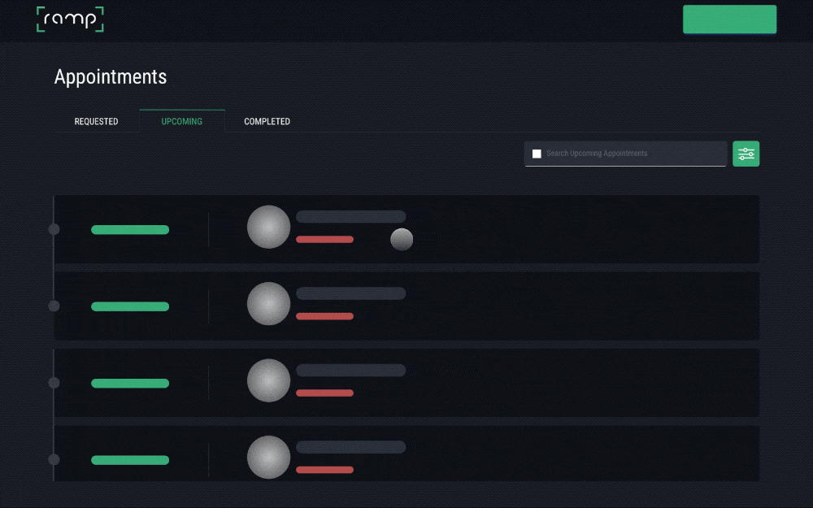Click the green date bar in the first appointment
This screenshot has width=813, height=508.
[130, 230]
